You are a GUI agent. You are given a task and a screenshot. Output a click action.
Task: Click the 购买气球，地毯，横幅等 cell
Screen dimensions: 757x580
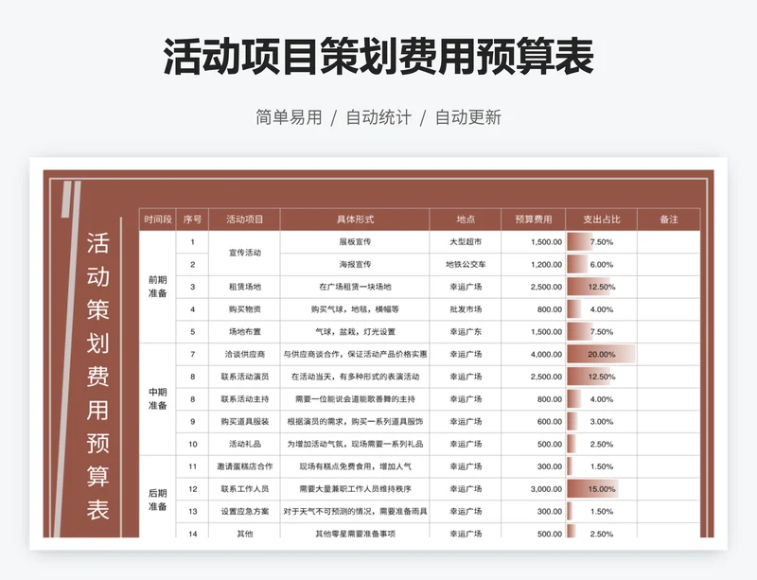tap(355, 309)
